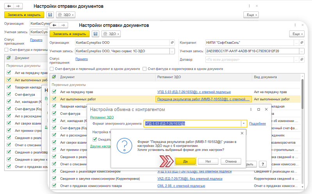Sort by the Регламент ЭДО column header
Screen dimensions: 312x194
[x=203, y=77]
